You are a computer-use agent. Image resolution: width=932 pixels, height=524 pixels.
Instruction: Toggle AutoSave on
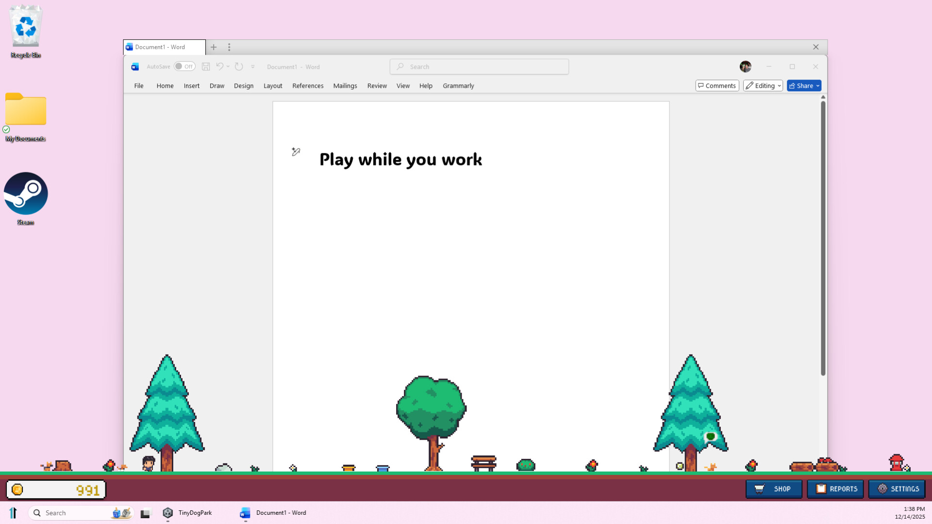point(184,66)
